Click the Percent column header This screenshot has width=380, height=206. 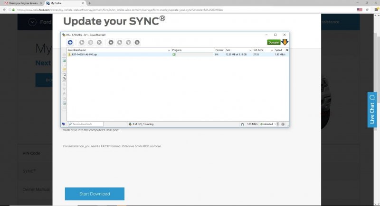219,50
